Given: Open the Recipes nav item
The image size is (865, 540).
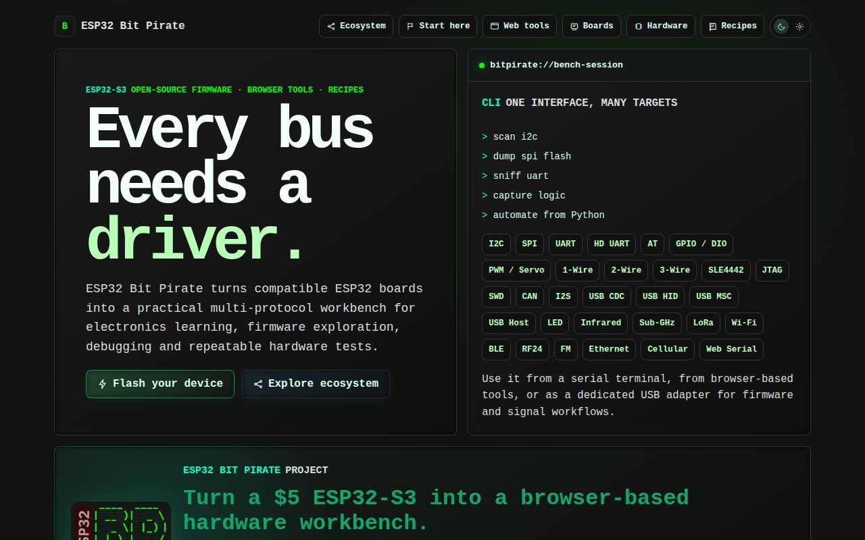Looking at the screenshot, I should point(733,26).
